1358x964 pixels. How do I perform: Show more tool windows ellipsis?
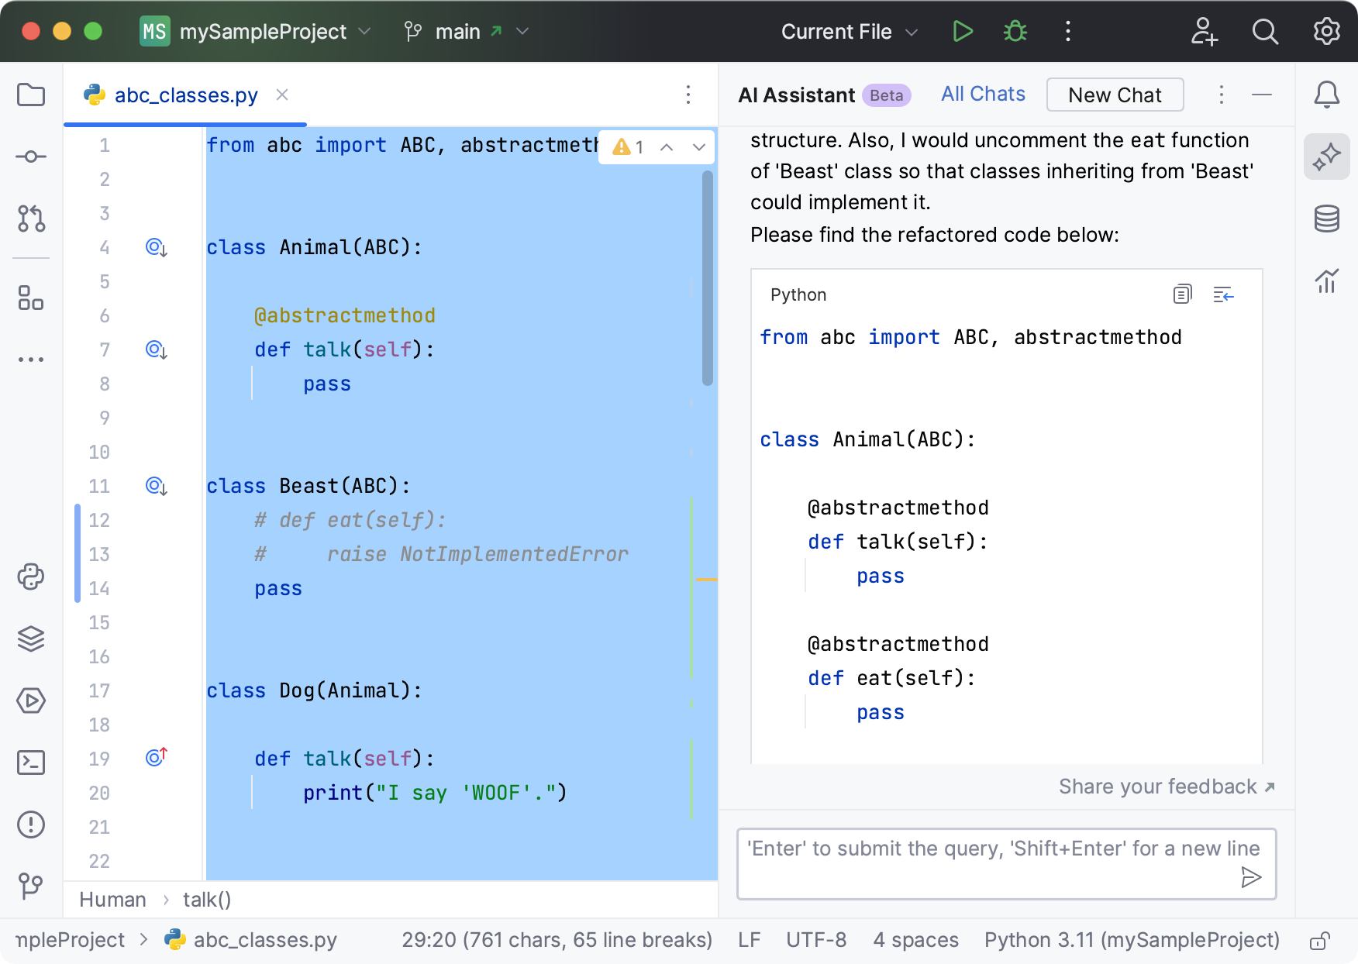[31, 360]
